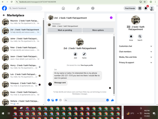Click the Zrd sender avatar in chat
The width and height of the screenshot is (158, 119).
(50, 84)
